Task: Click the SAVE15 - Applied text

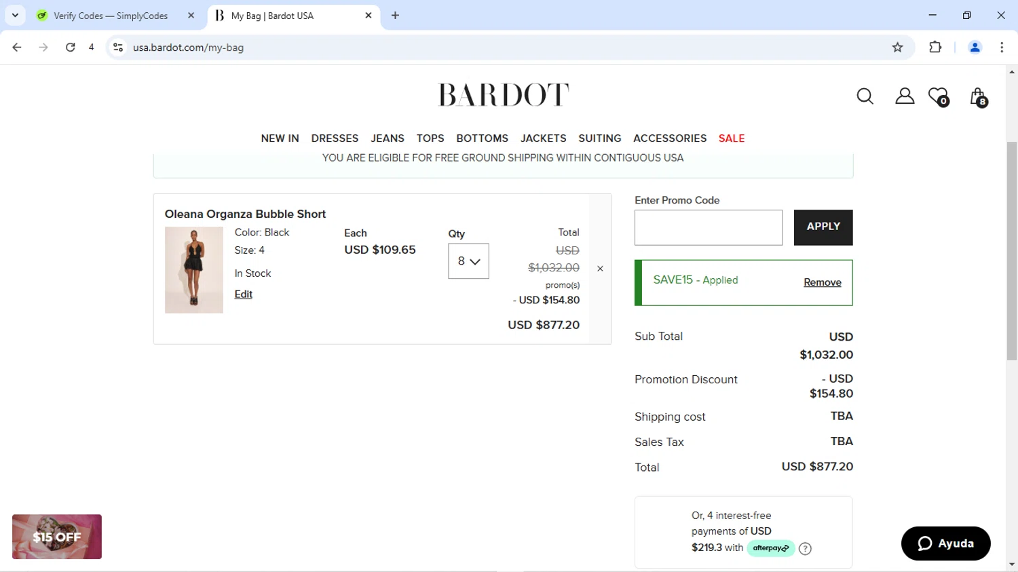Action: click(x=695, y=280)
